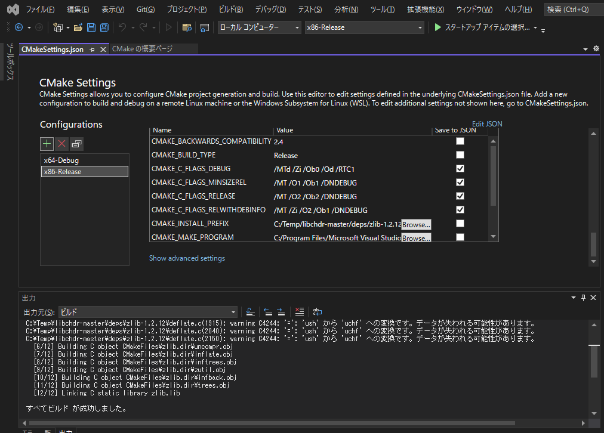Image resolution: width=604 pixels, height=433 pixels.
Task: Click the Show advanced settings link
Action: (187, 258)
